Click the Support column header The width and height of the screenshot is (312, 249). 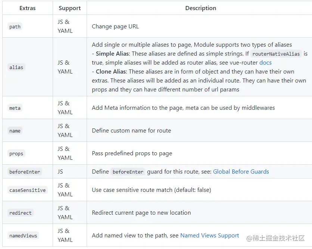tap(69, 8)
